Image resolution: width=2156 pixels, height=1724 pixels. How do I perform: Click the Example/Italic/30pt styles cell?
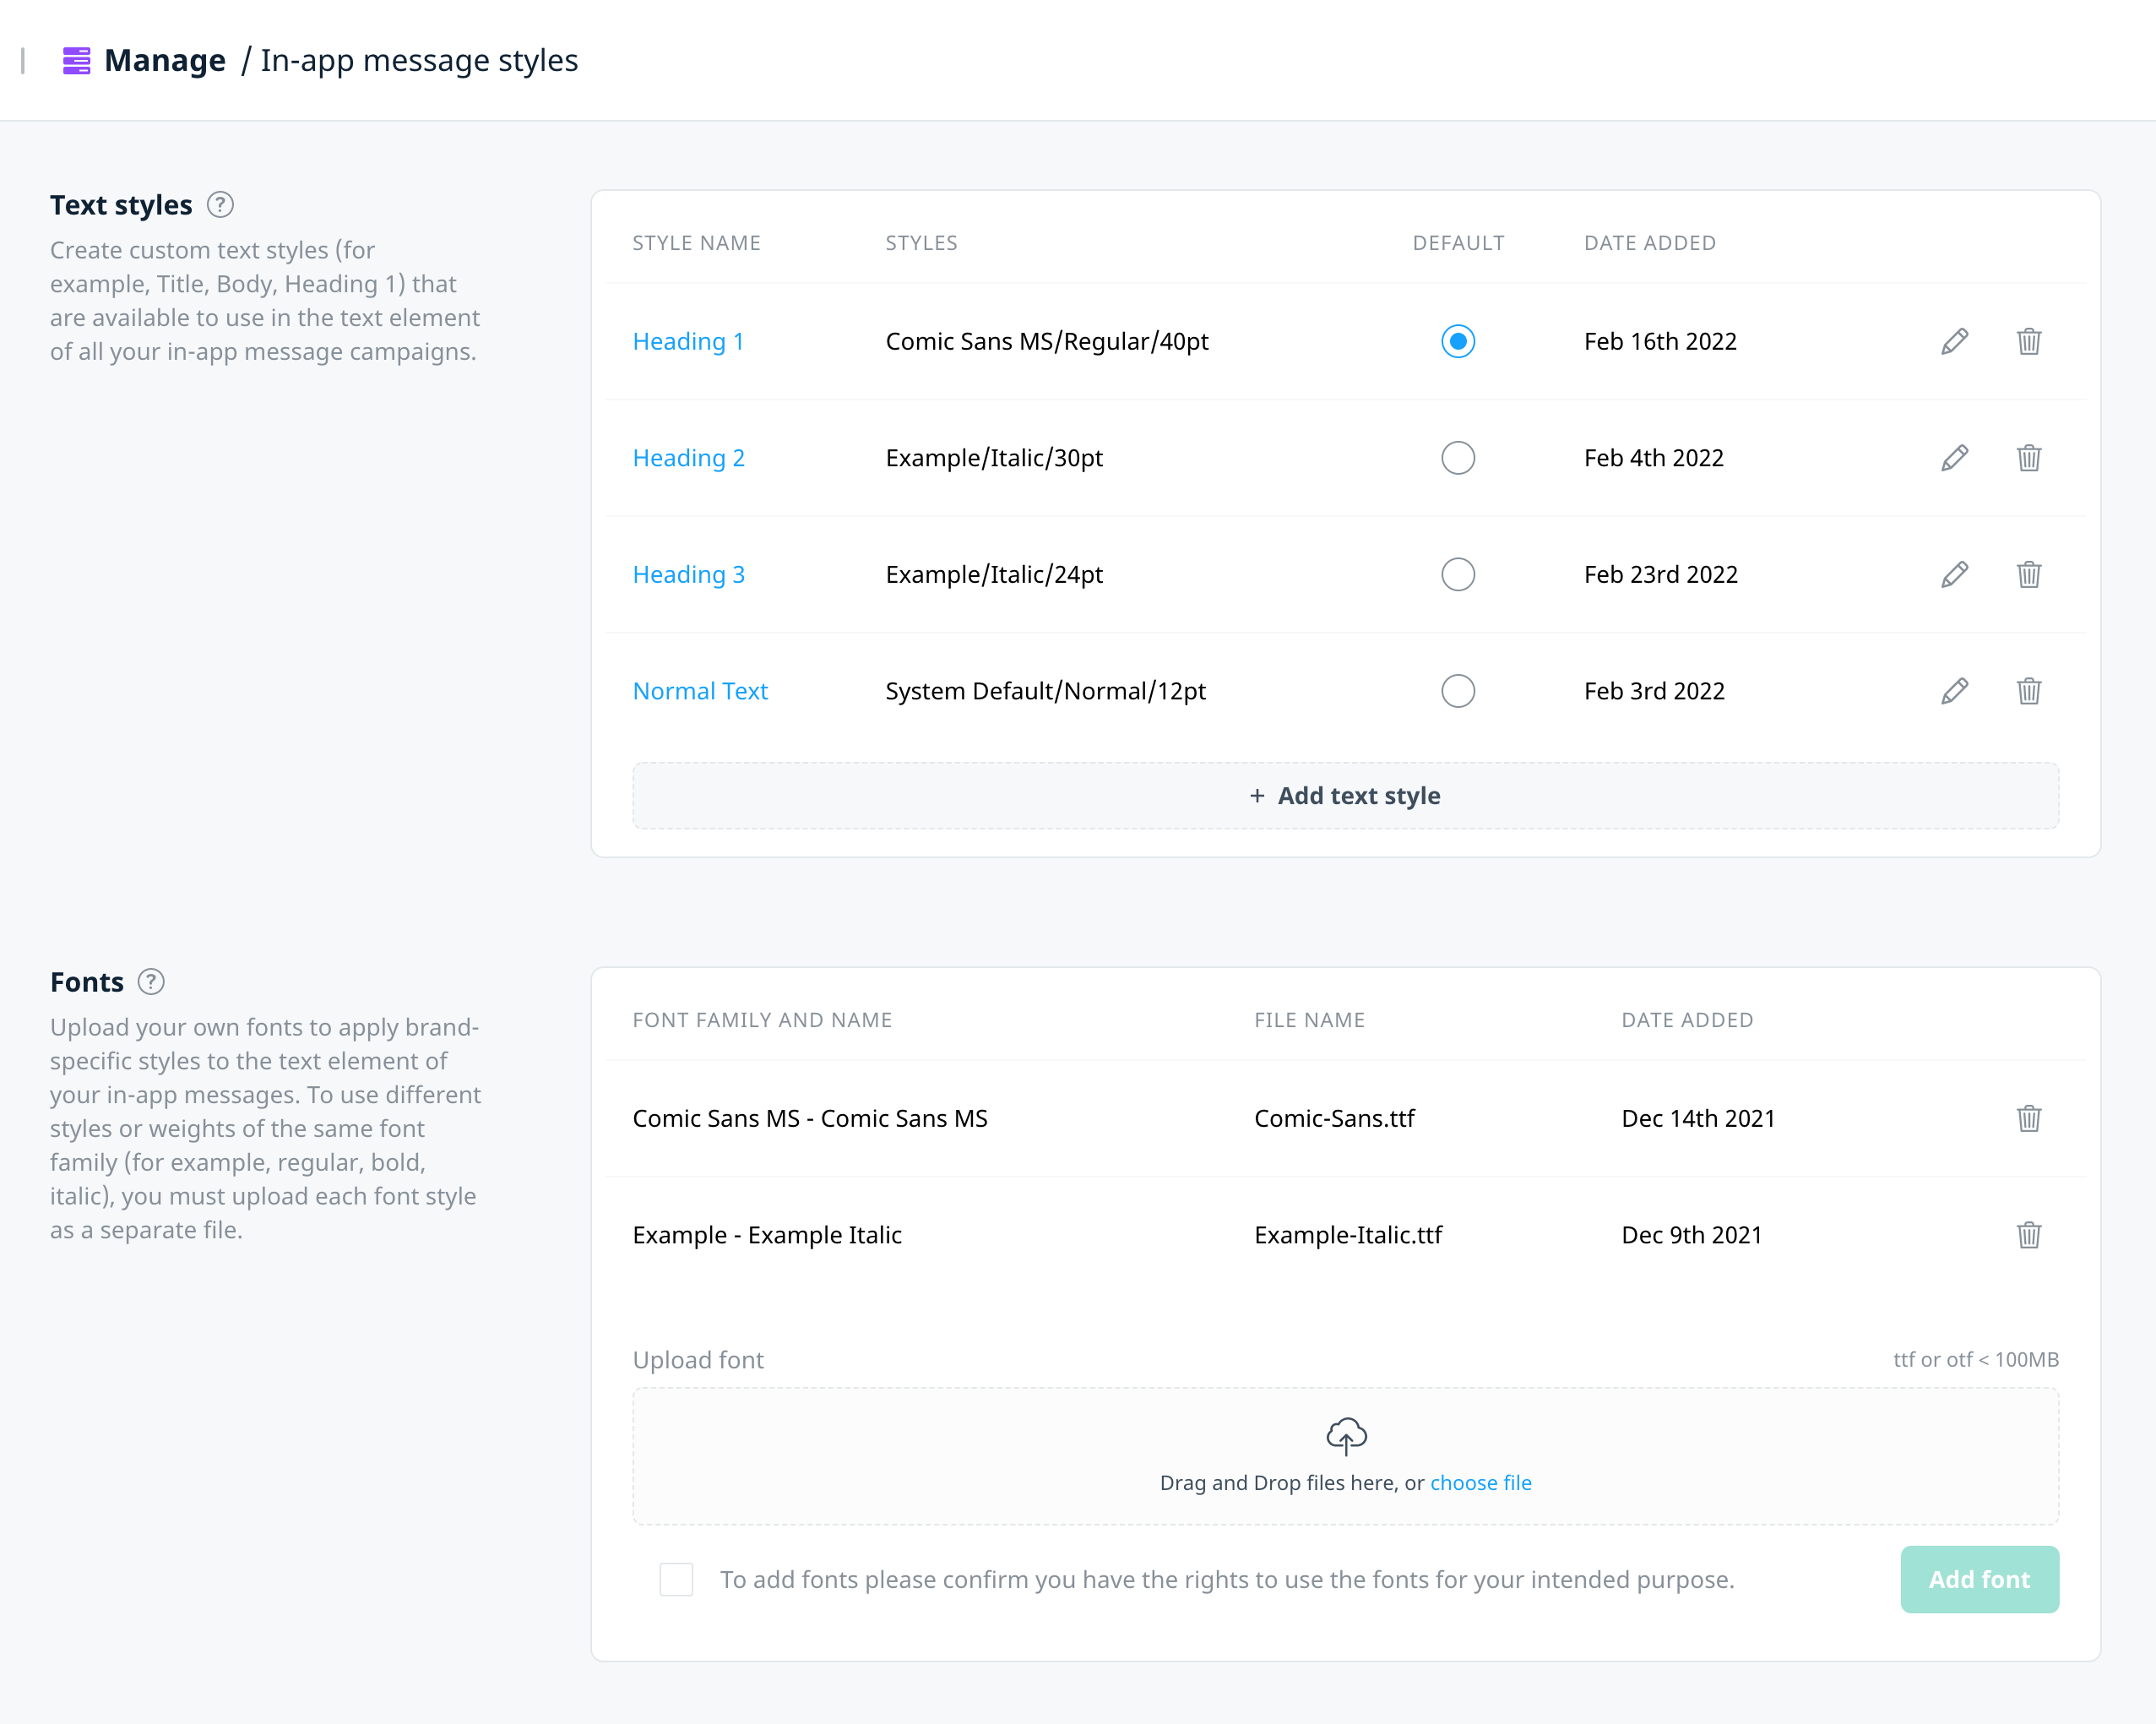pyautogui.click(x=994, y=458)
